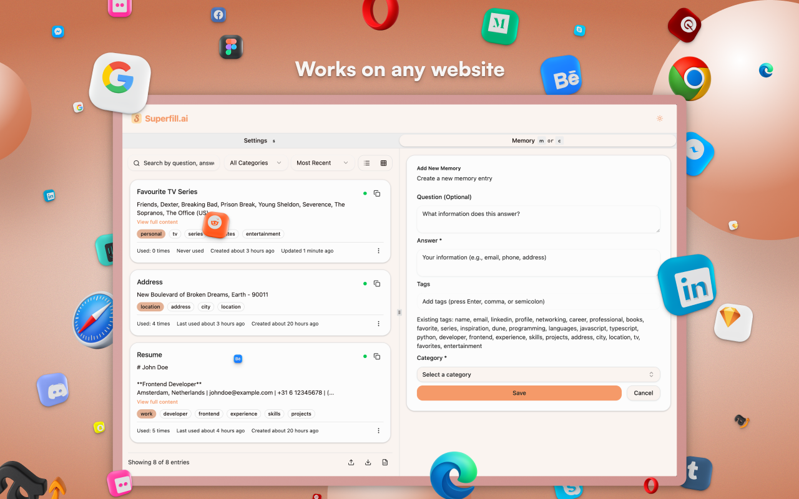Click the floating Chrome icon
Viewport: 799px width, 499px height.
690,79
